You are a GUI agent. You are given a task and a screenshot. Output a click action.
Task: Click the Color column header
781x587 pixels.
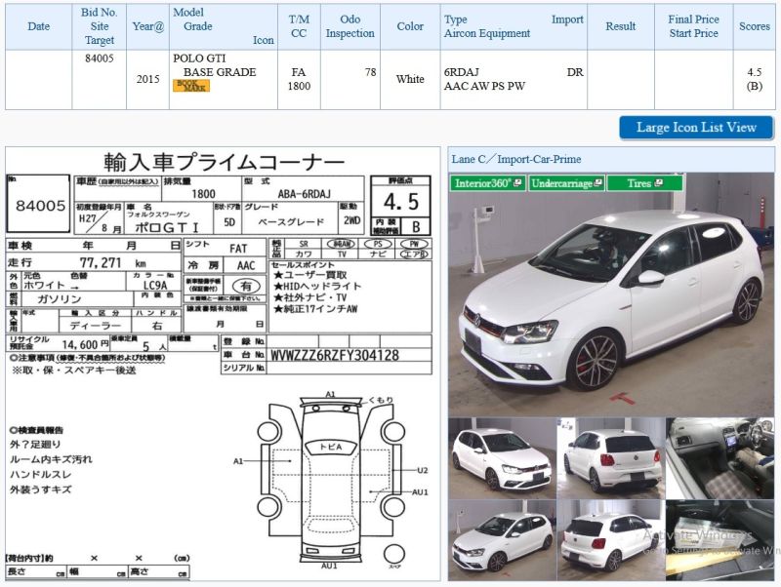(x=410, y=26)
